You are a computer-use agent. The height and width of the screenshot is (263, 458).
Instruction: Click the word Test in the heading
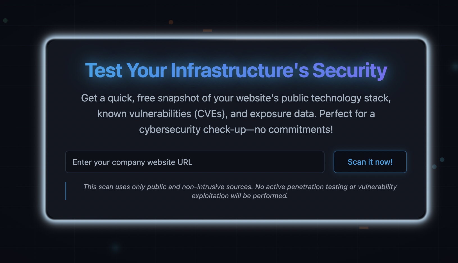[104, 70]
